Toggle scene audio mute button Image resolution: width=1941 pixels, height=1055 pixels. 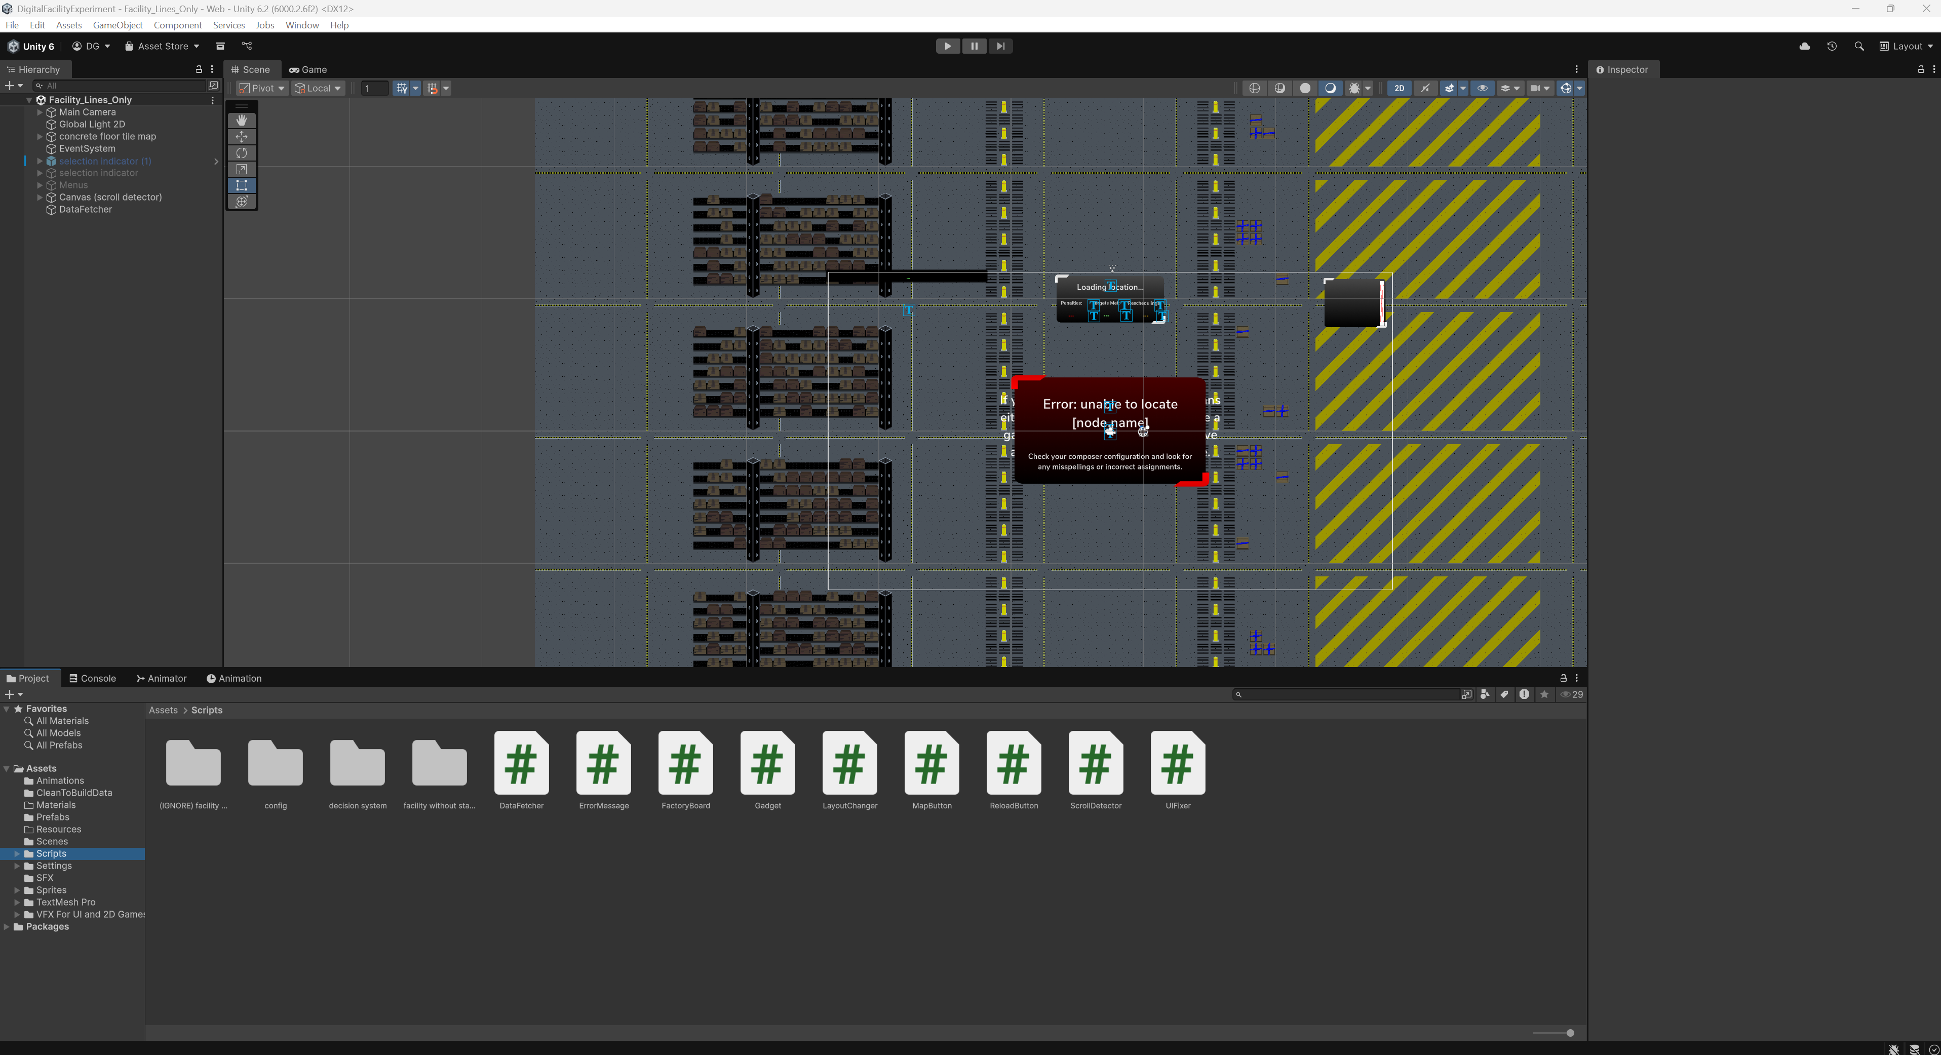(1425, 88)
